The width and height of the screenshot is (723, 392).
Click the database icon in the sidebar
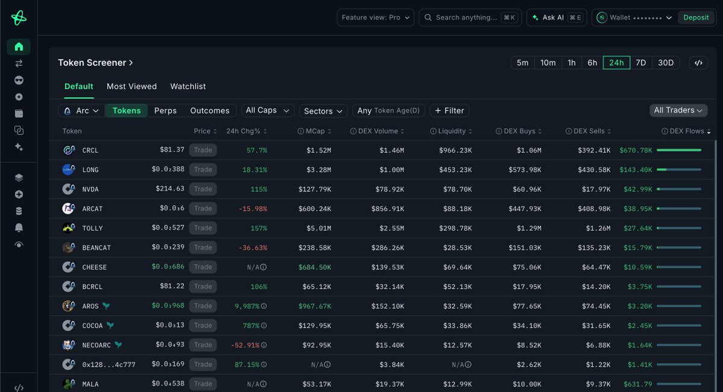point(19,211)
